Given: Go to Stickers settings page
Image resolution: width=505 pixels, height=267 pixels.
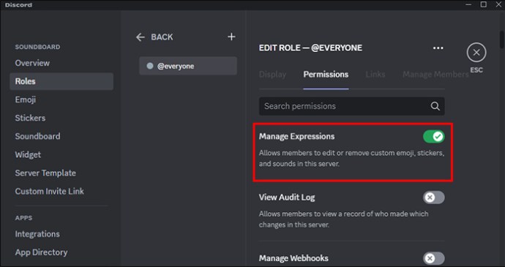Looking at the screenshot, I should click(x=30, y=118).
